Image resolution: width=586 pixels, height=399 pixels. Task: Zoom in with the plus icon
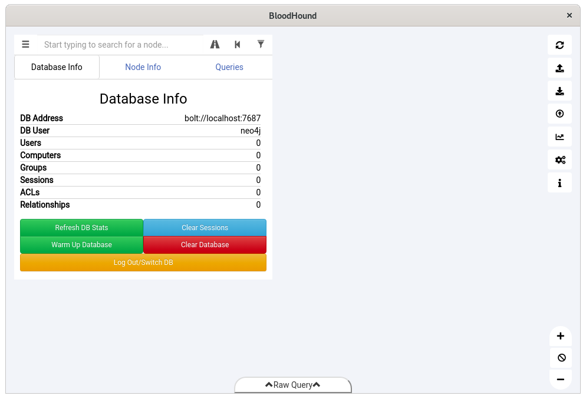tap(560, 336)
